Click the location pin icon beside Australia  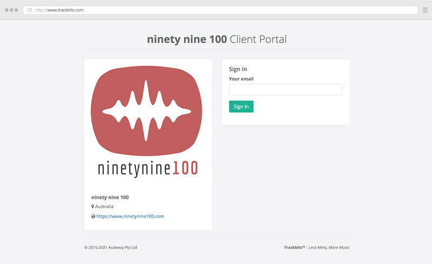click(x=92, y=206)
